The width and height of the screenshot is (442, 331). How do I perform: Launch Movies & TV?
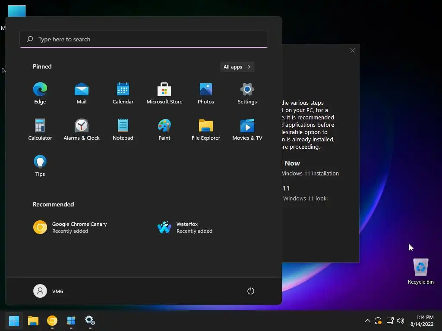coord(247,129)
